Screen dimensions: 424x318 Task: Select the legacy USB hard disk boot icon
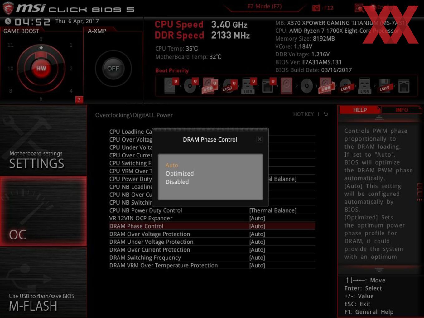pos(326,86)
